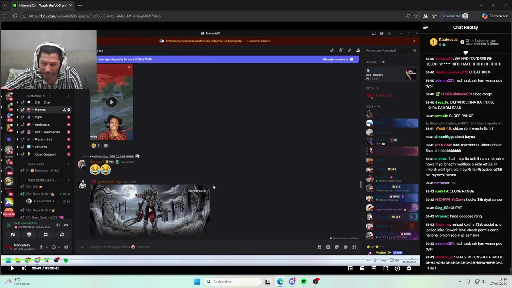Click Consulter l'alerte link
The width and height of the screenshot is (512, 288).
(258, 41)
